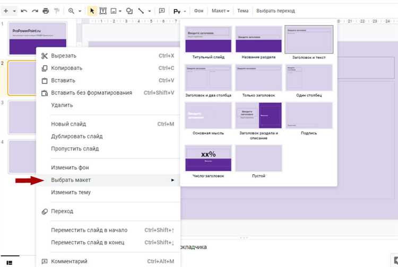The width and height of the screenshot is (398, 267).
Task: Open the Макет toolbar dropdown
Action: coord(220,11)
